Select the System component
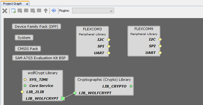This screenshot has width=203, height=105. [24, 37]
